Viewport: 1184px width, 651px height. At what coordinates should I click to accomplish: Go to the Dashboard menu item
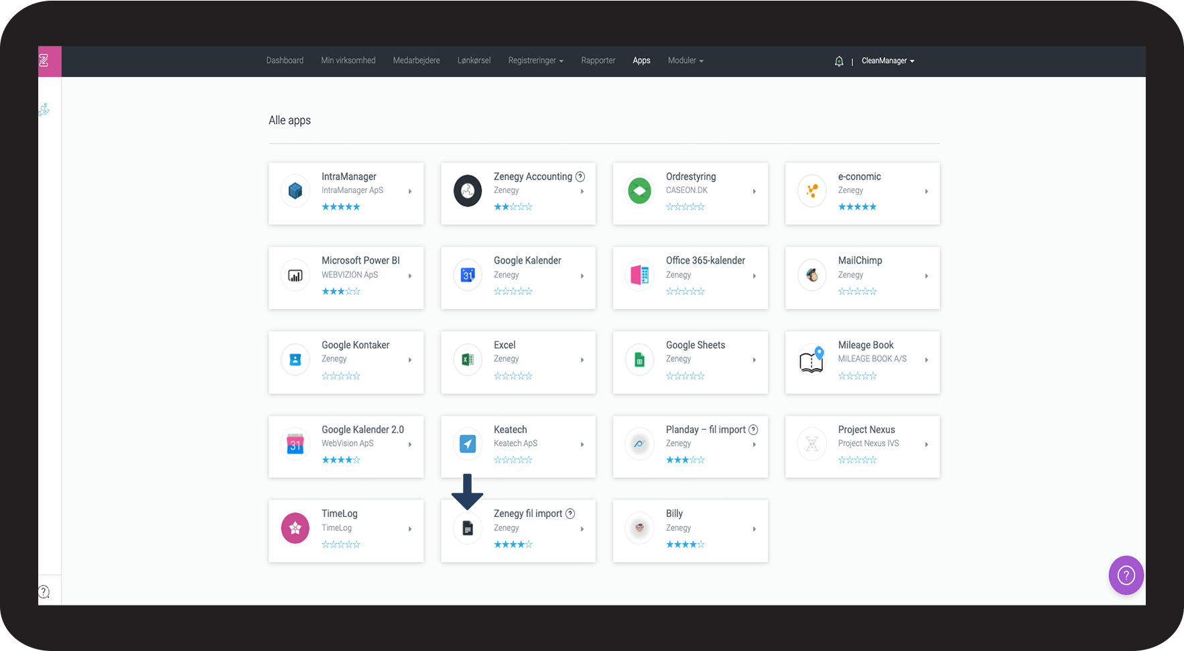285,61
